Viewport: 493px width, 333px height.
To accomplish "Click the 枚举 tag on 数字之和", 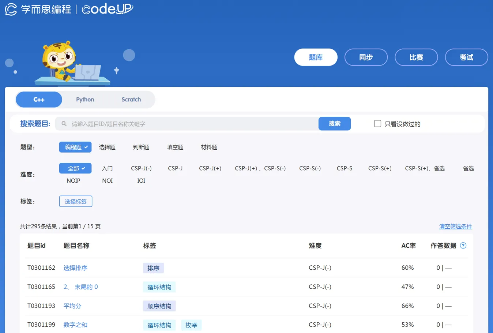I will click(x=191, y=325).
